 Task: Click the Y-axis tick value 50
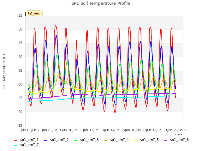pyautogui.click(x=20, y=29)
